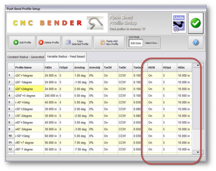This screenshot has height=171, width=216.
Task: Click the green checkmark accept icon
Action: (x=196, y=23)
